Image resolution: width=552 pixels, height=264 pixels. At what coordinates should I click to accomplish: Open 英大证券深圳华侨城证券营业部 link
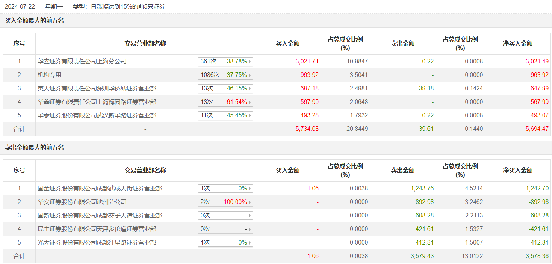coord(97,88)
